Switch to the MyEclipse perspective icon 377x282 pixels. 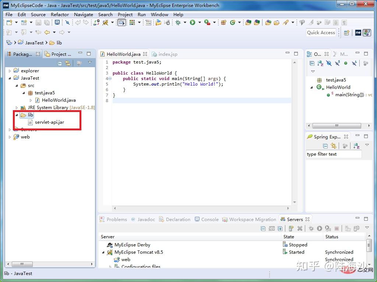[358, 33]
